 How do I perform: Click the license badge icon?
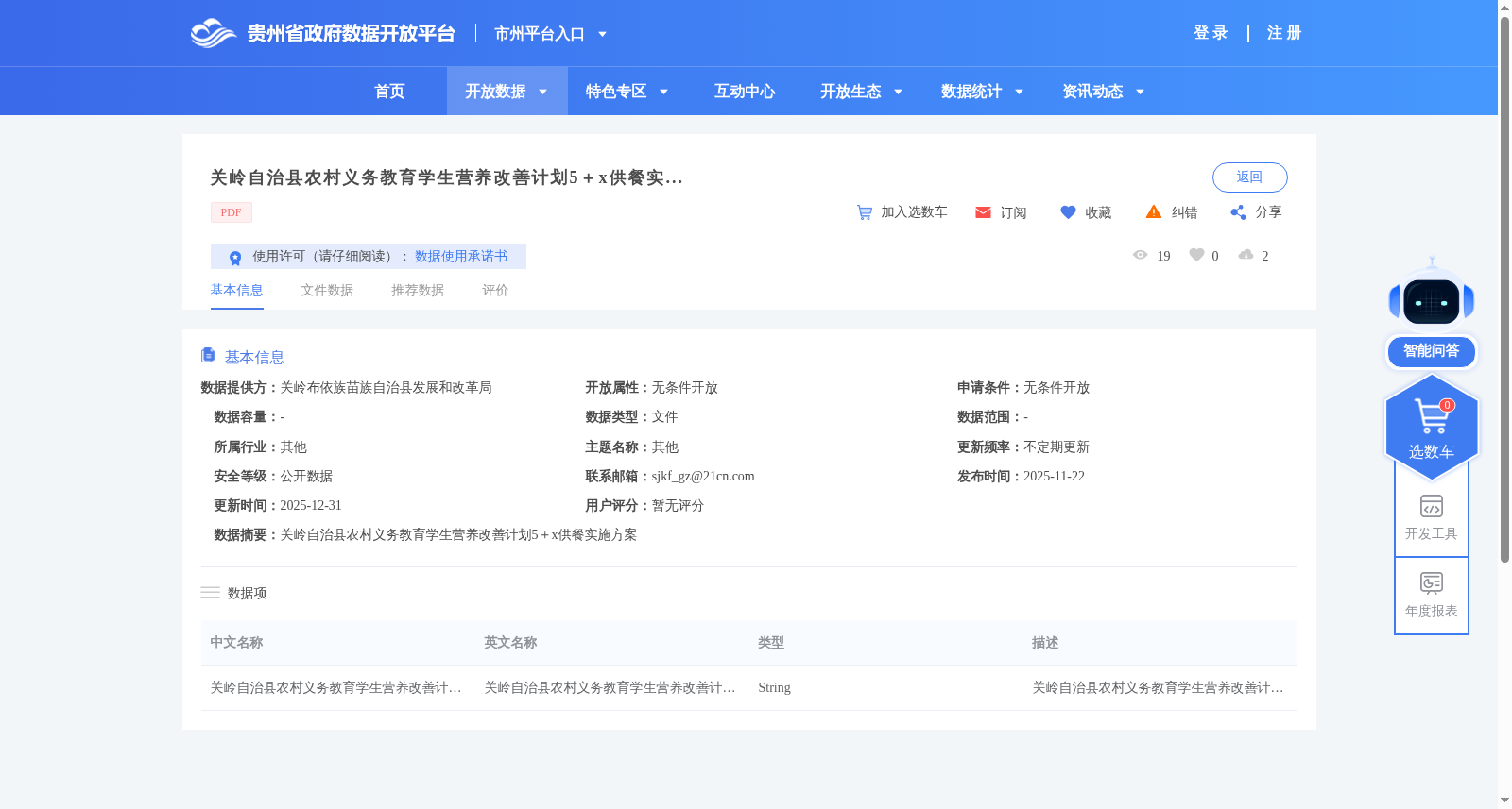point(235,257)
